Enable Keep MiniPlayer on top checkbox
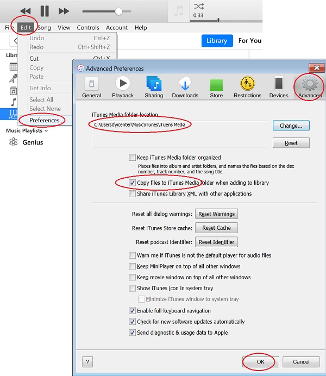The height and width of the screenshot is (376, 326). pos(132,266)
